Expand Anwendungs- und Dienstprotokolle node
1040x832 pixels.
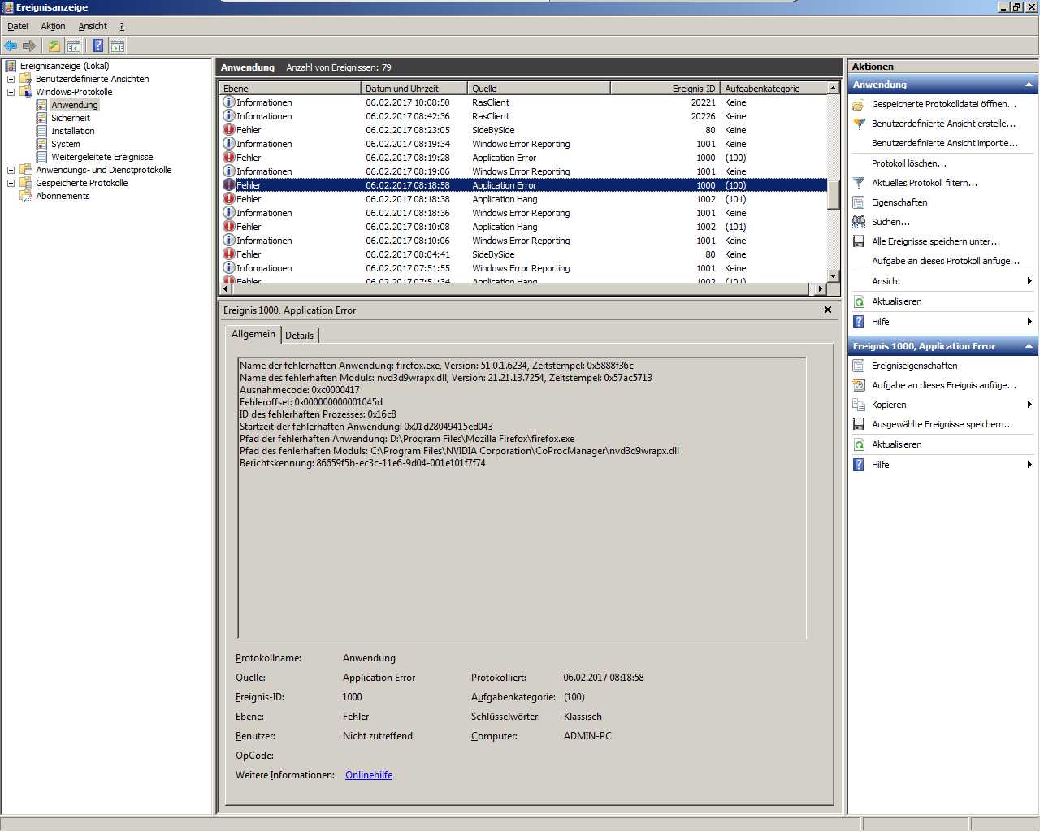pos(11,170)
